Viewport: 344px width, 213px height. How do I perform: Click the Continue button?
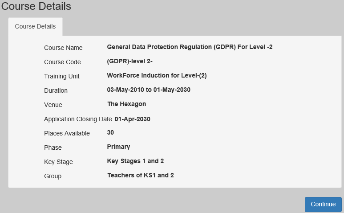(x=323, y=205)
